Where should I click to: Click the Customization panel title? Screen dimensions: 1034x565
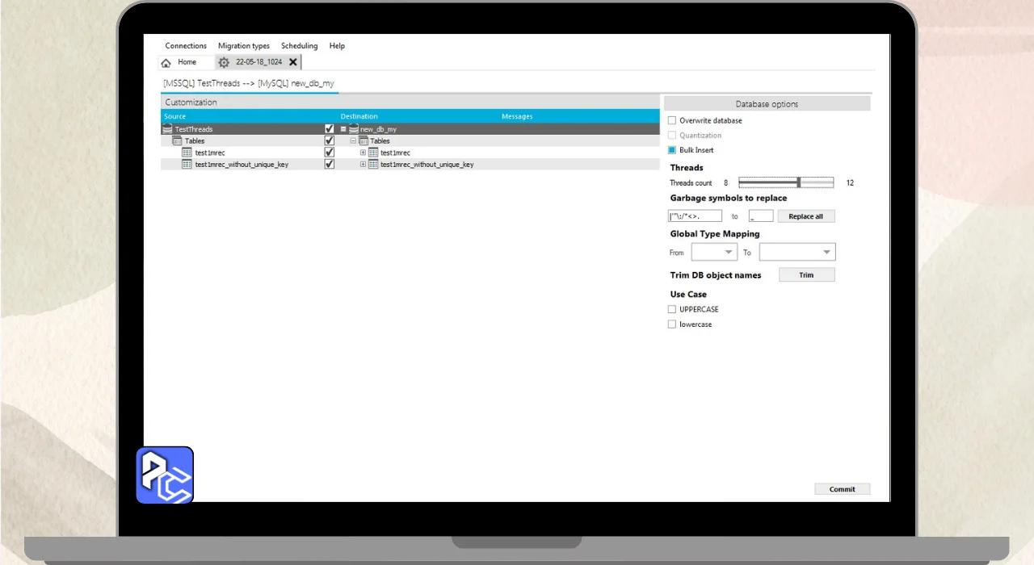tap(191, 103)
